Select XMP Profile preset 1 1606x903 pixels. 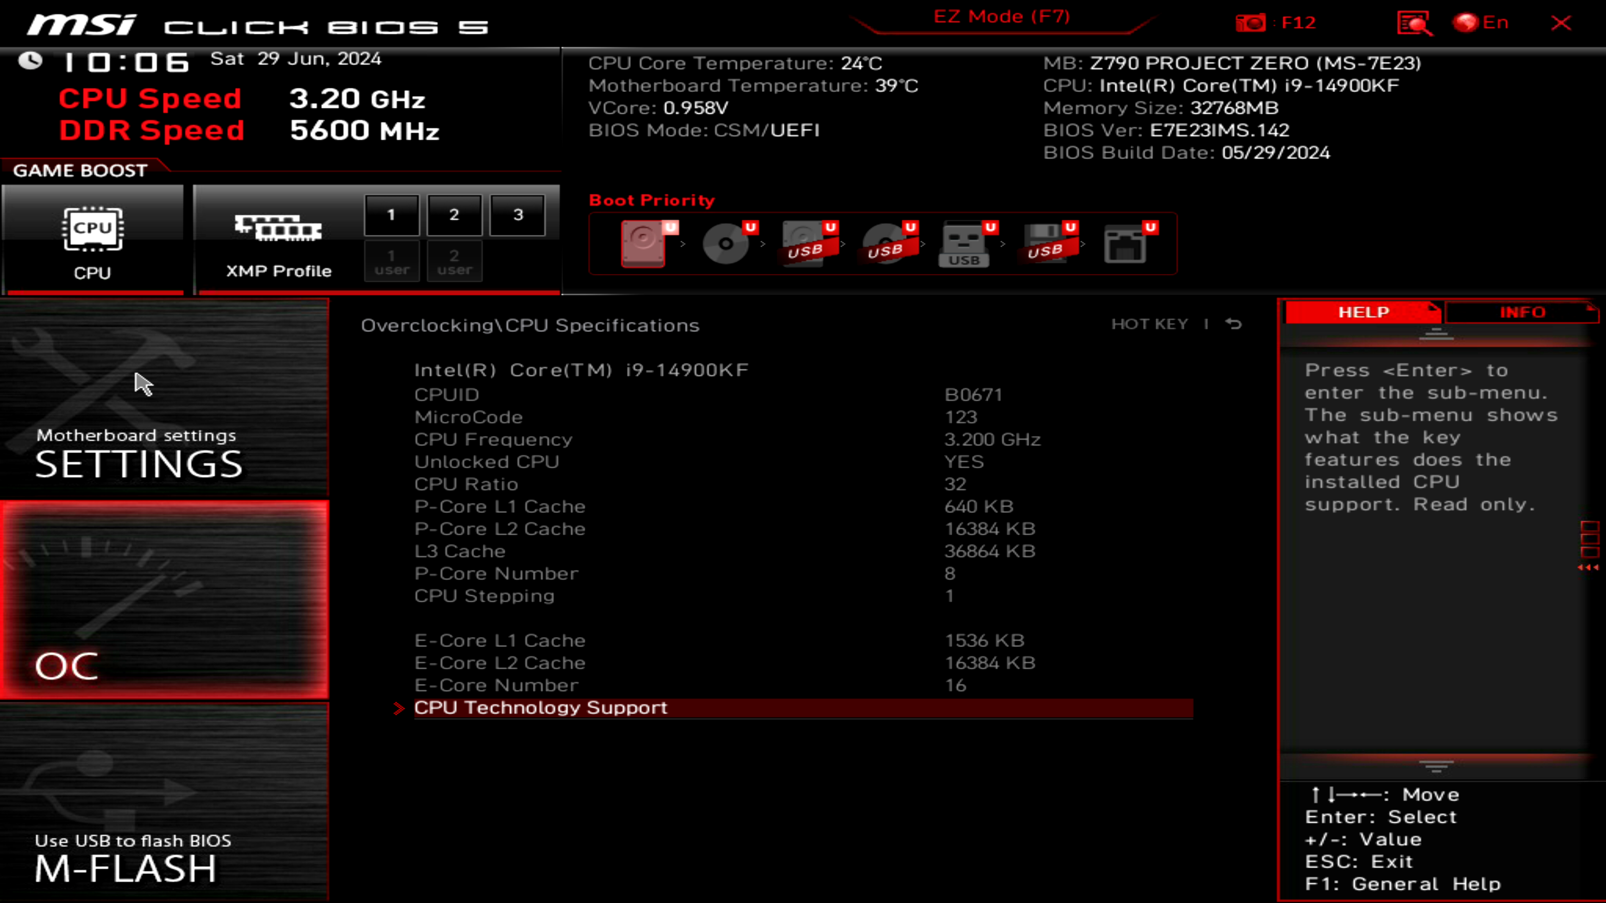coord(391,214)
